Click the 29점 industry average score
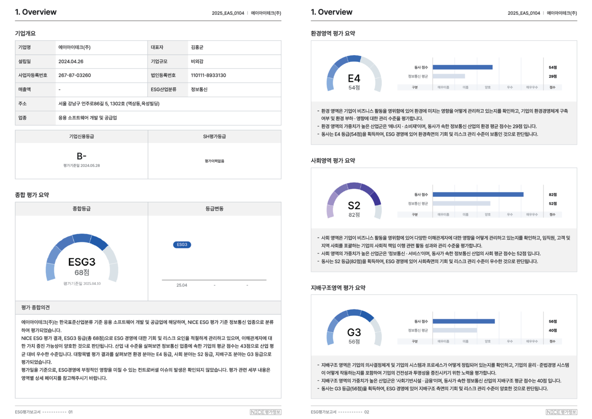This screenshot has height=419, width=592. (x=553, y=76)
